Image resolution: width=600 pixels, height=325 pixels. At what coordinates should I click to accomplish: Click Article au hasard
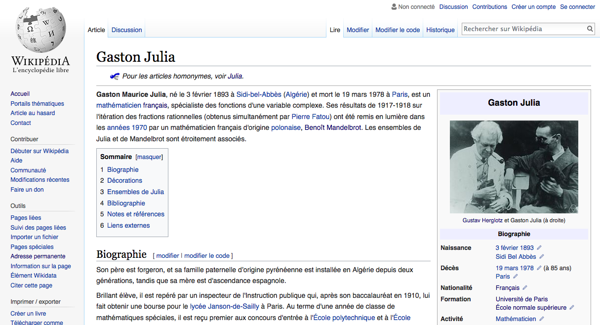point(33,113)
